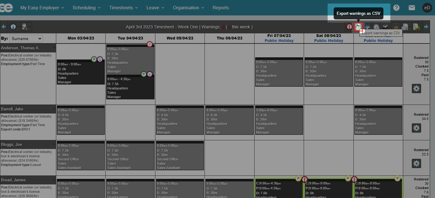The width and height of the screenshot is (435, 198).
Task: Click the magnifier search info icon
Action: [25, 27]
